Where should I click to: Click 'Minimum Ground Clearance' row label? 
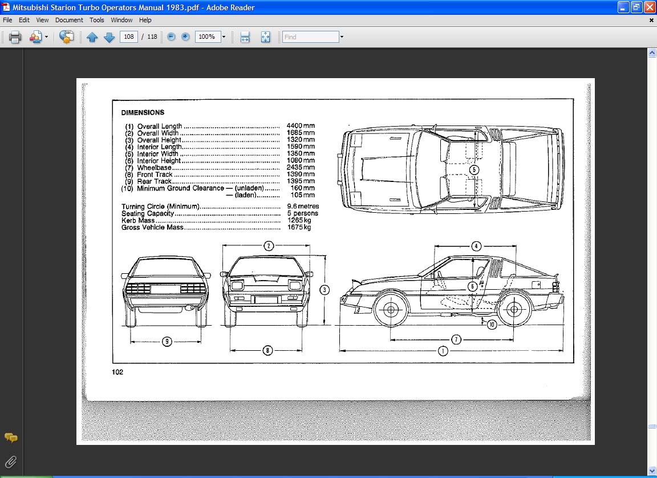[181, 188]
